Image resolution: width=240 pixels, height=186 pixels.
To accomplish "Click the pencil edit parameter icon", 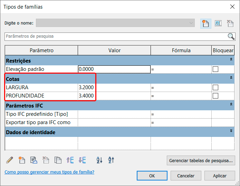I will click(x=10, y=160).
